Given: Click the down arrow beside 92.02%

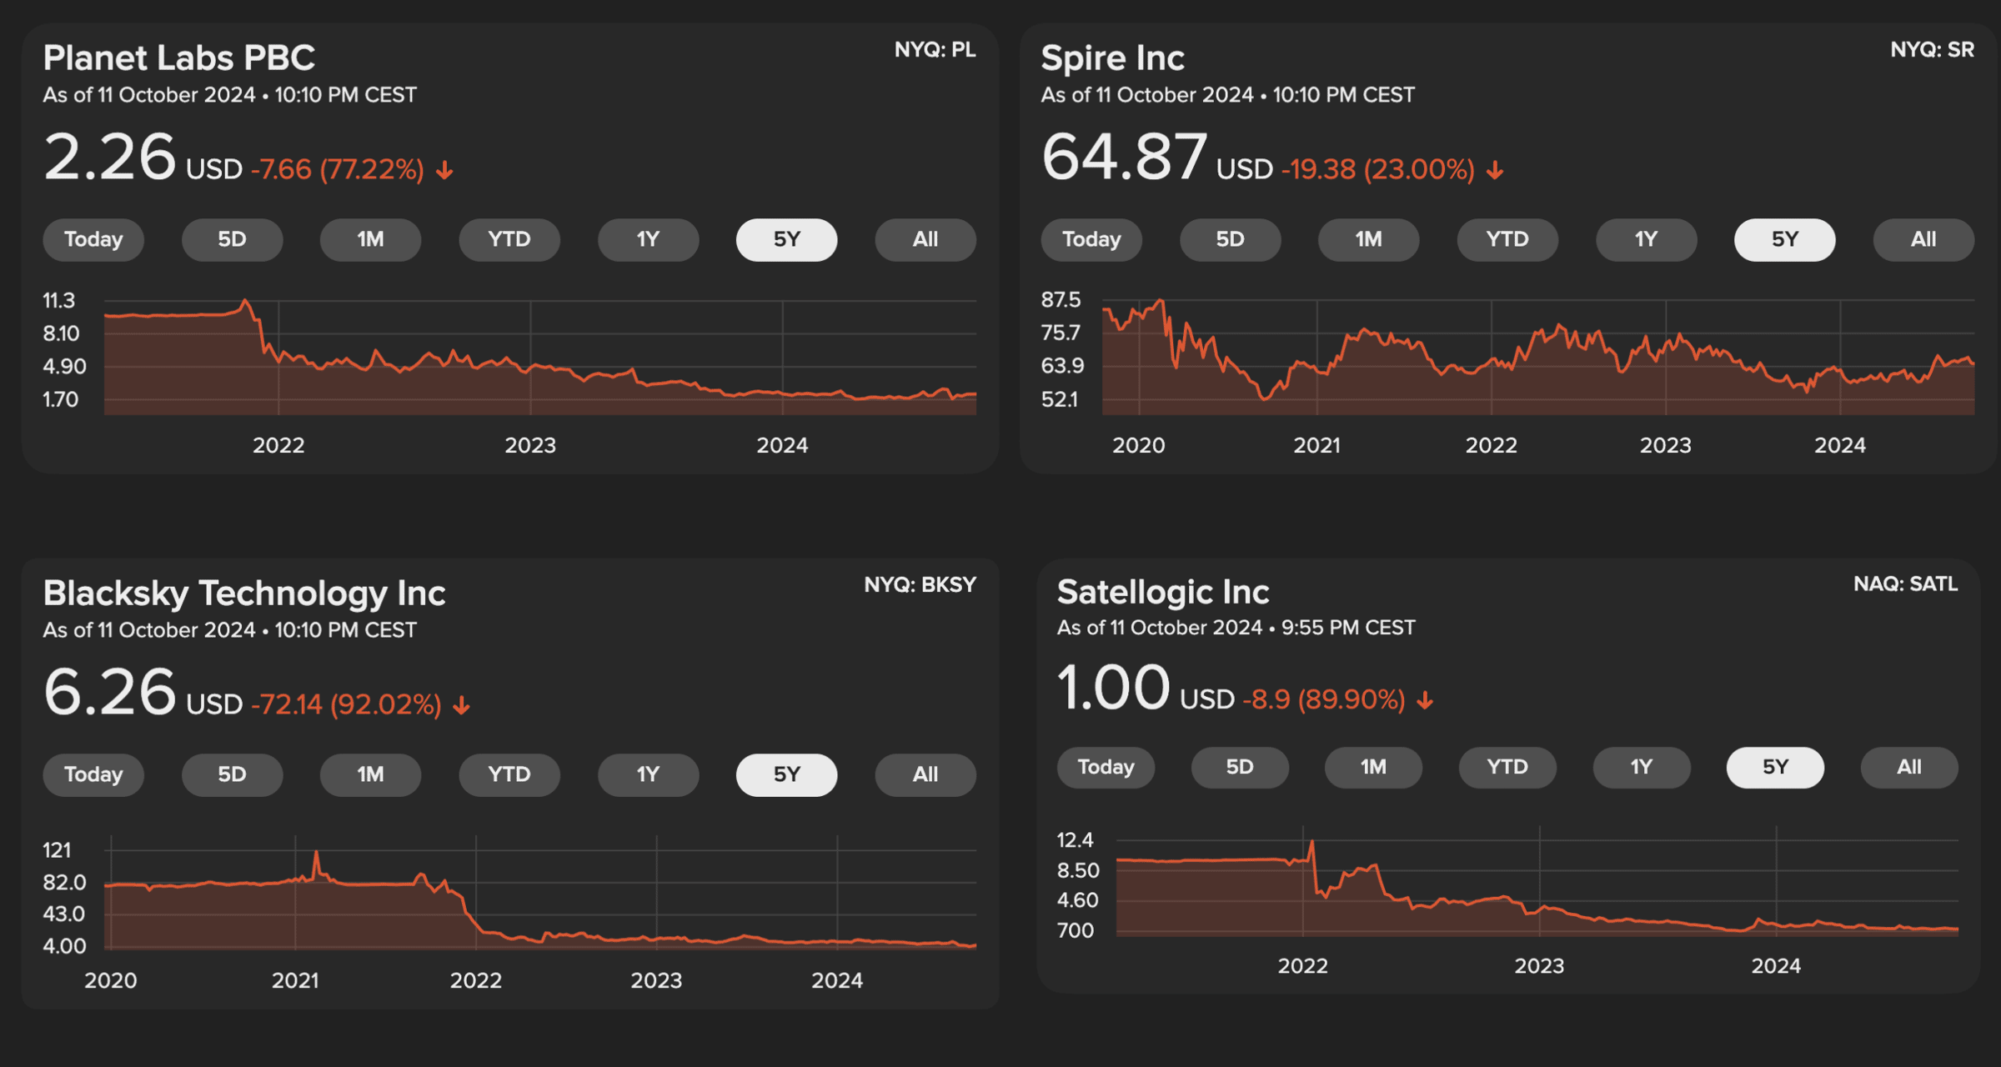Looking at the screenshot, I should click(x=462, y=706).
